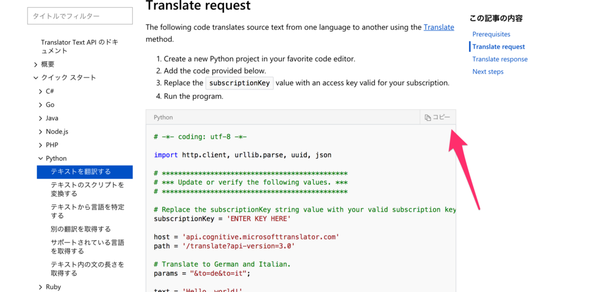Viewport: 610px width, 292px height.
Task: Click the host = 'api.cognitive.microsofttranslator.com' line
Action: [x=247, y=237]
